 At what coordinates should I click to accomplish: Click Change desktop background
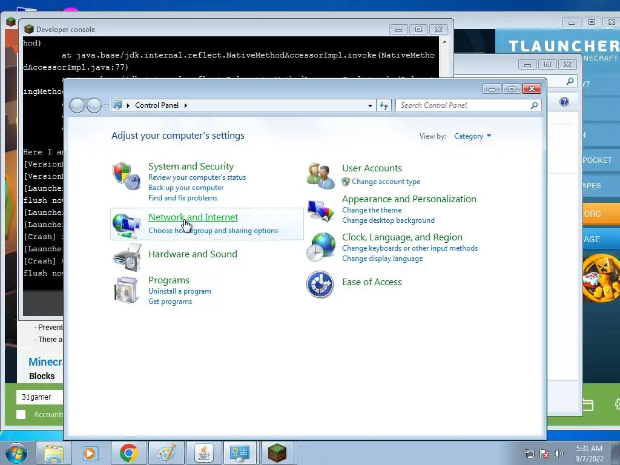tap(388, 220)
